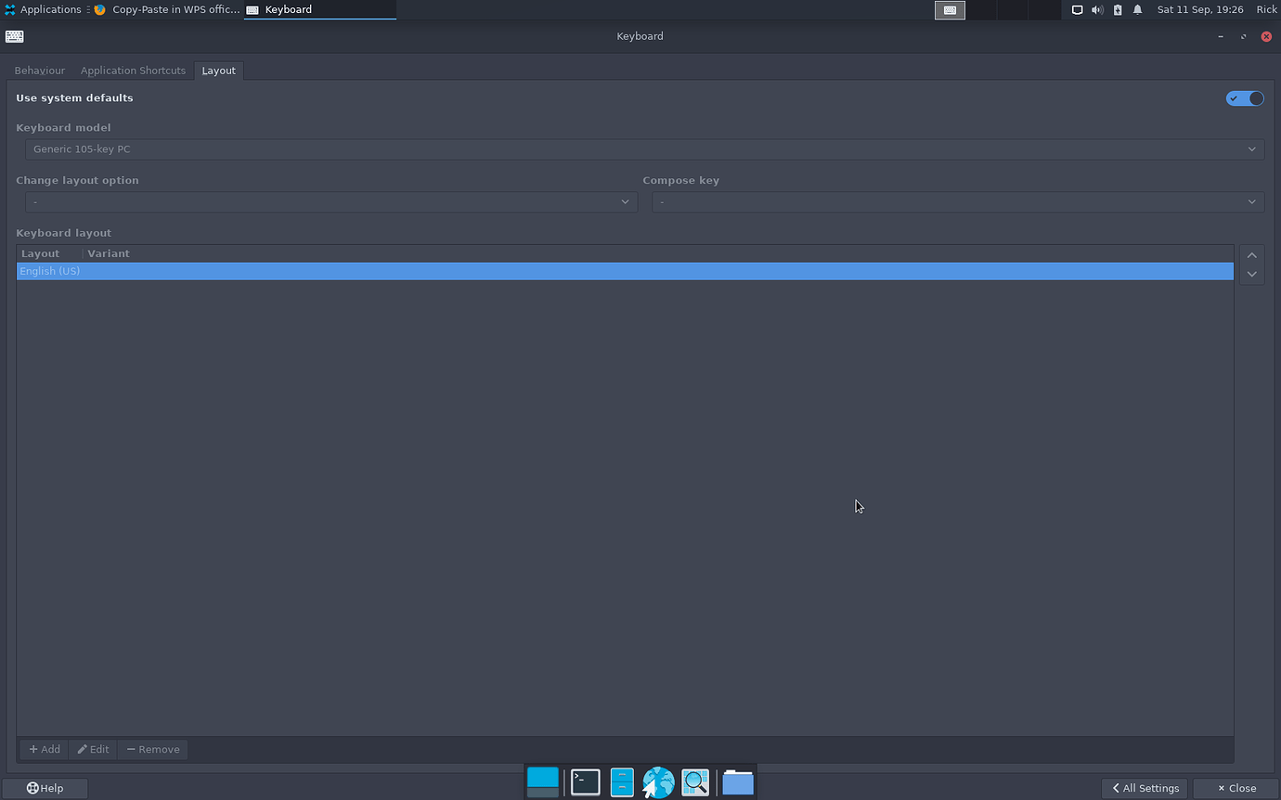Open the volume control in system tray
Image resolution: width=1281 pixels, height=800 pixels.
1097,9
